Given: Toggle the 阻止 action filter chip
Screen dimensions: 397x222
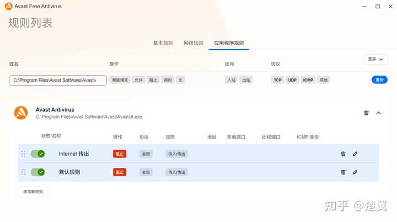Looking at the screenshot, I should pos(153,80).
